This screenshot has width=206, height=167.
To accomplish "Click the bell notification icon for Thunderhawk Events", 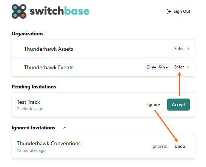I will 160,67.
